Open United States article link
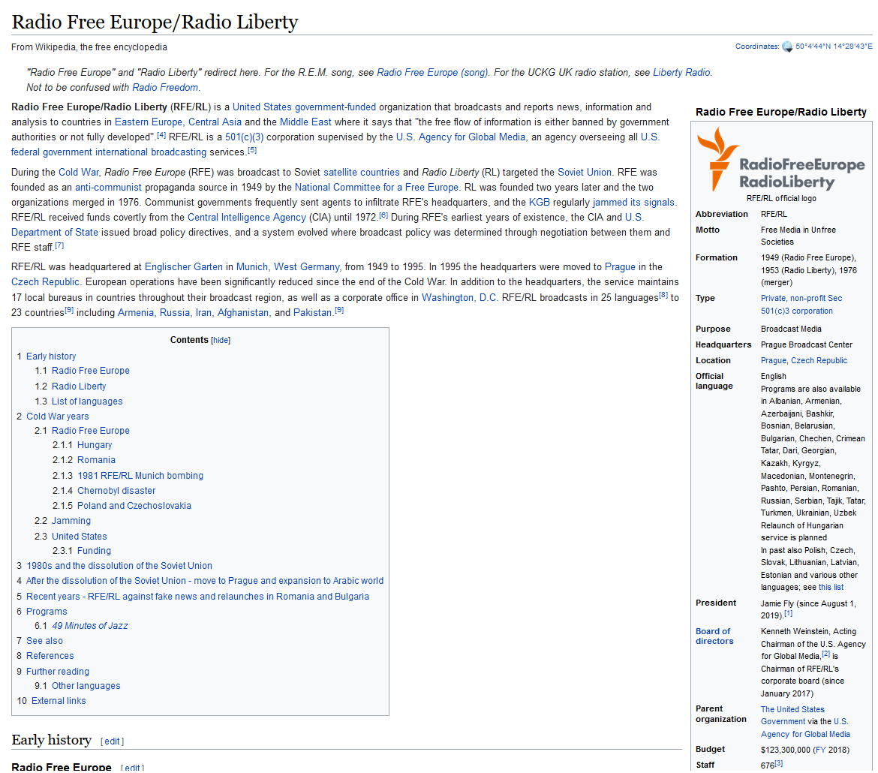This screenshot has height=773, width=878. (262, 107)
